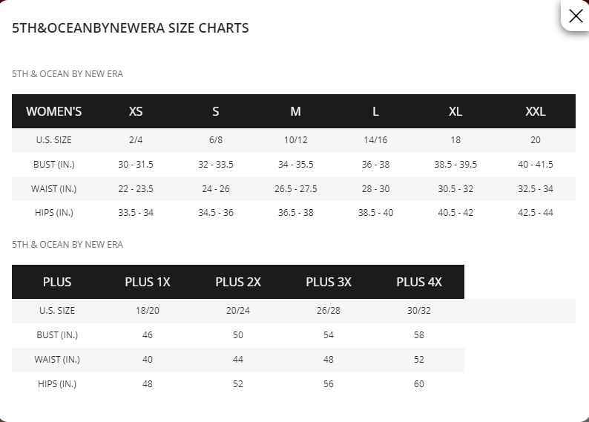Click the XXL column header
Image resolution: width=589 pixels, height=422 pixels.
536,111
